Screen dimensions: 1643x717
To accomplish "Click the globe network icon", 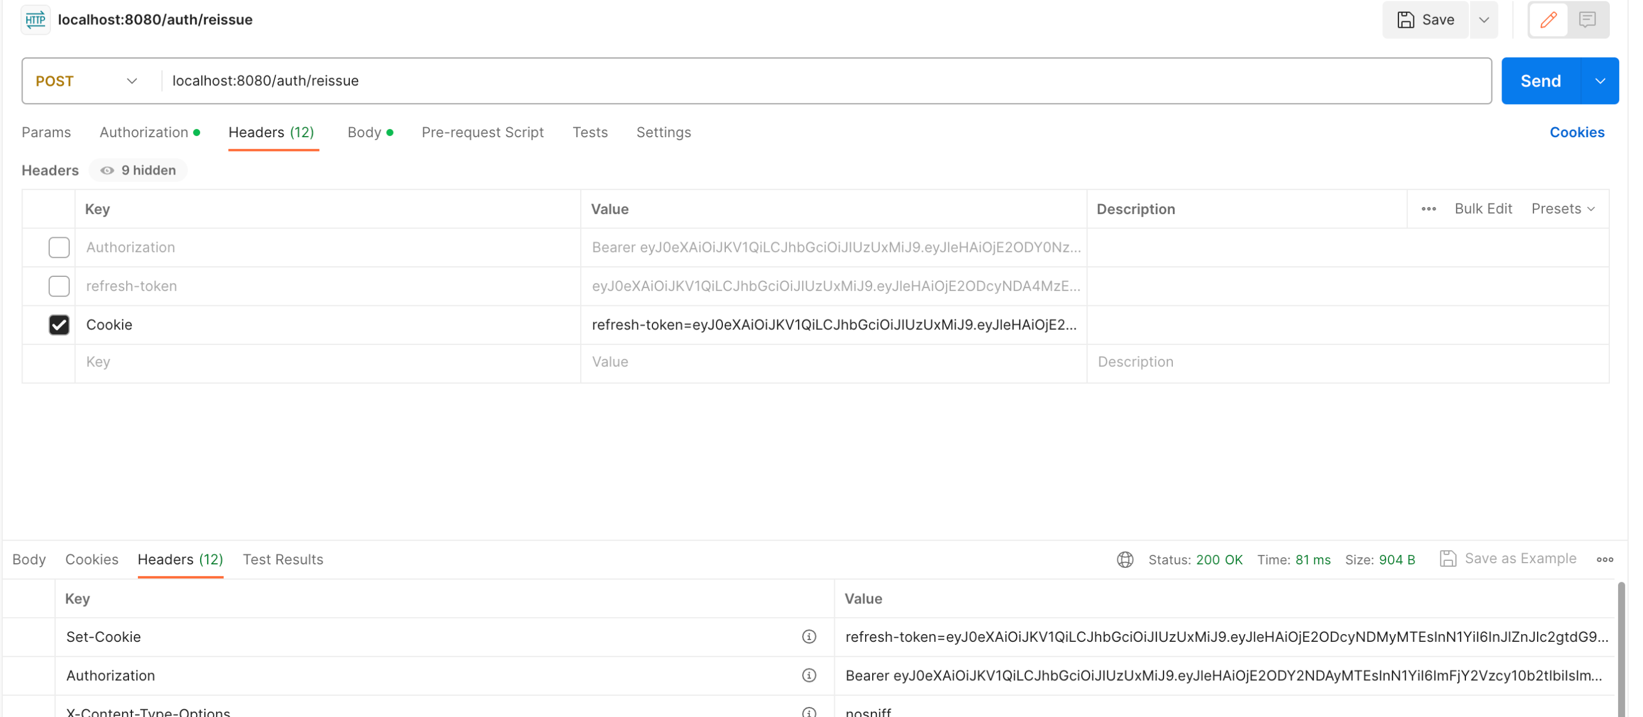I will (1124, 560).
